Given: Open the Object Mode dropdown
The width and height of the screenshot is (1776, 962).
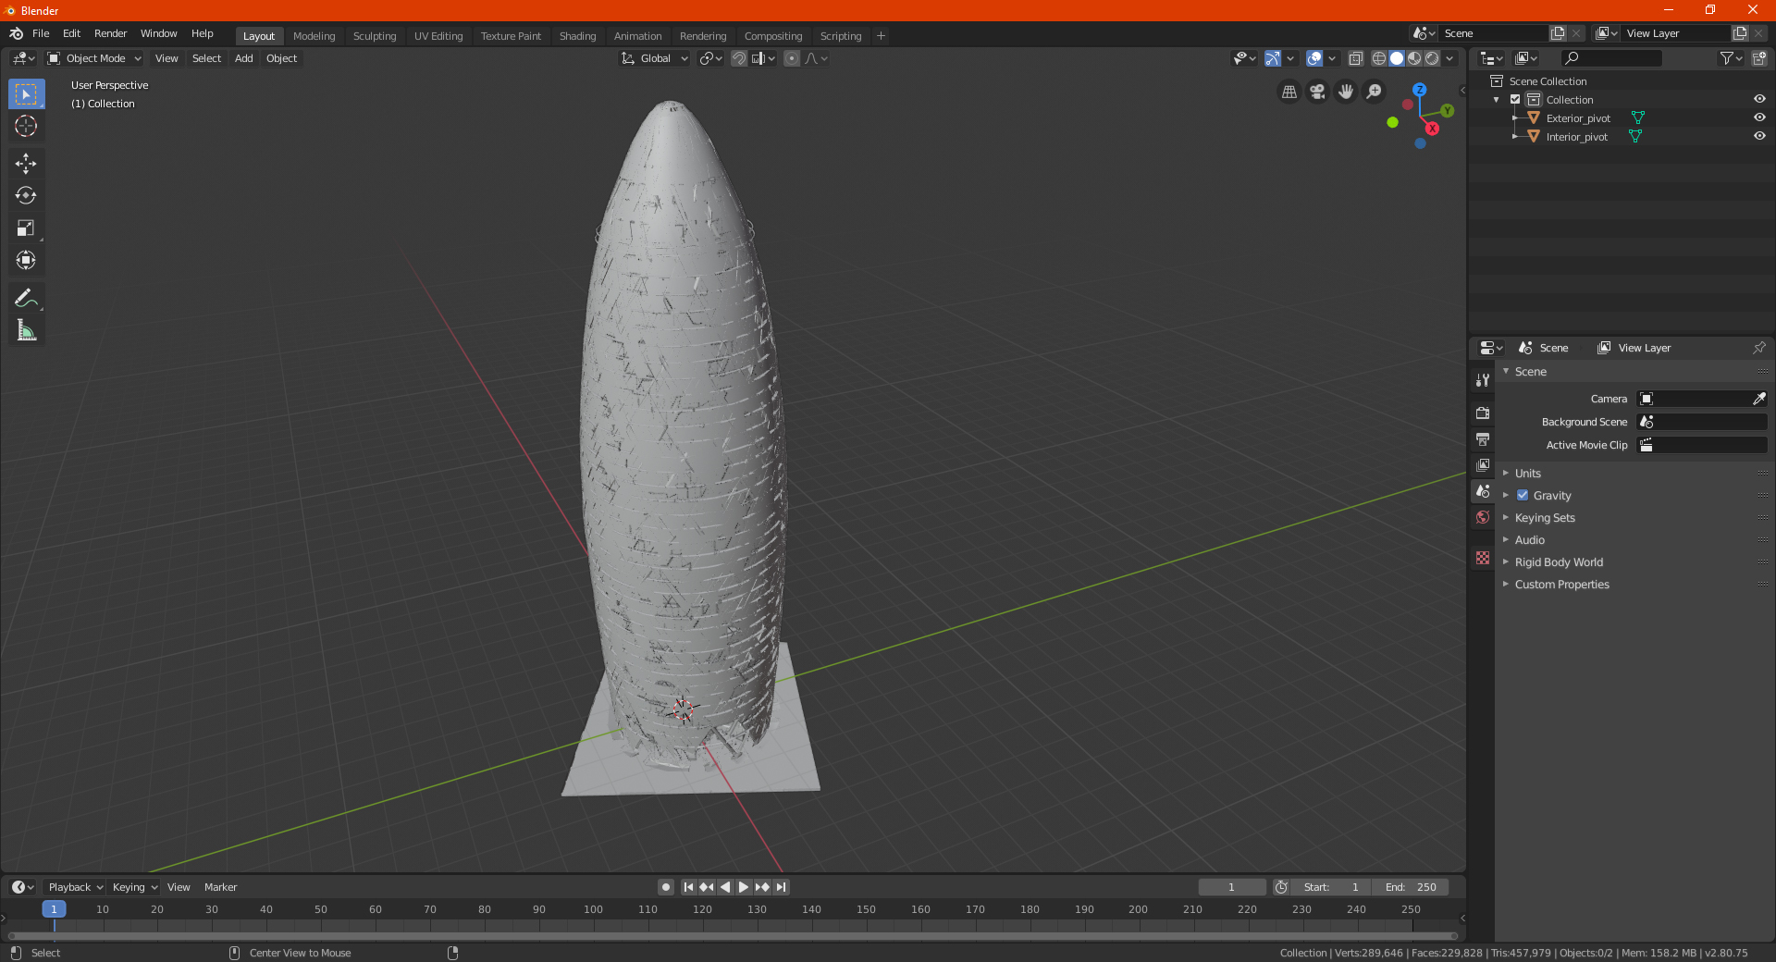Looking at the screenshot, I should click(x=94, y=58).
